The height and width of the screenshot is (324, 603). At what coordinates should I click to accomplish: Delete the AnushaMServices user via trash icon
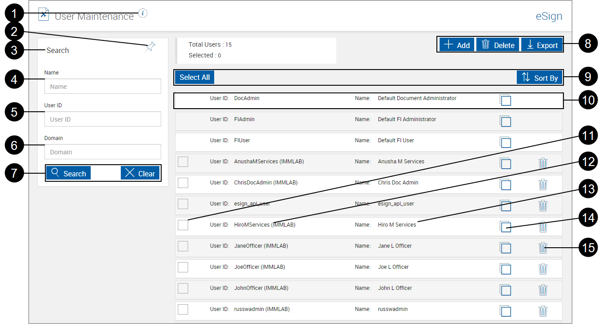543,163
